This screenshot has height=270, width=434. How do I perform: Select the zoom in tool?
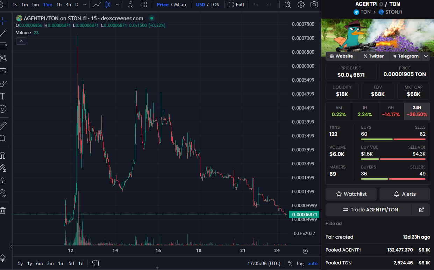[x=3, y=138]
